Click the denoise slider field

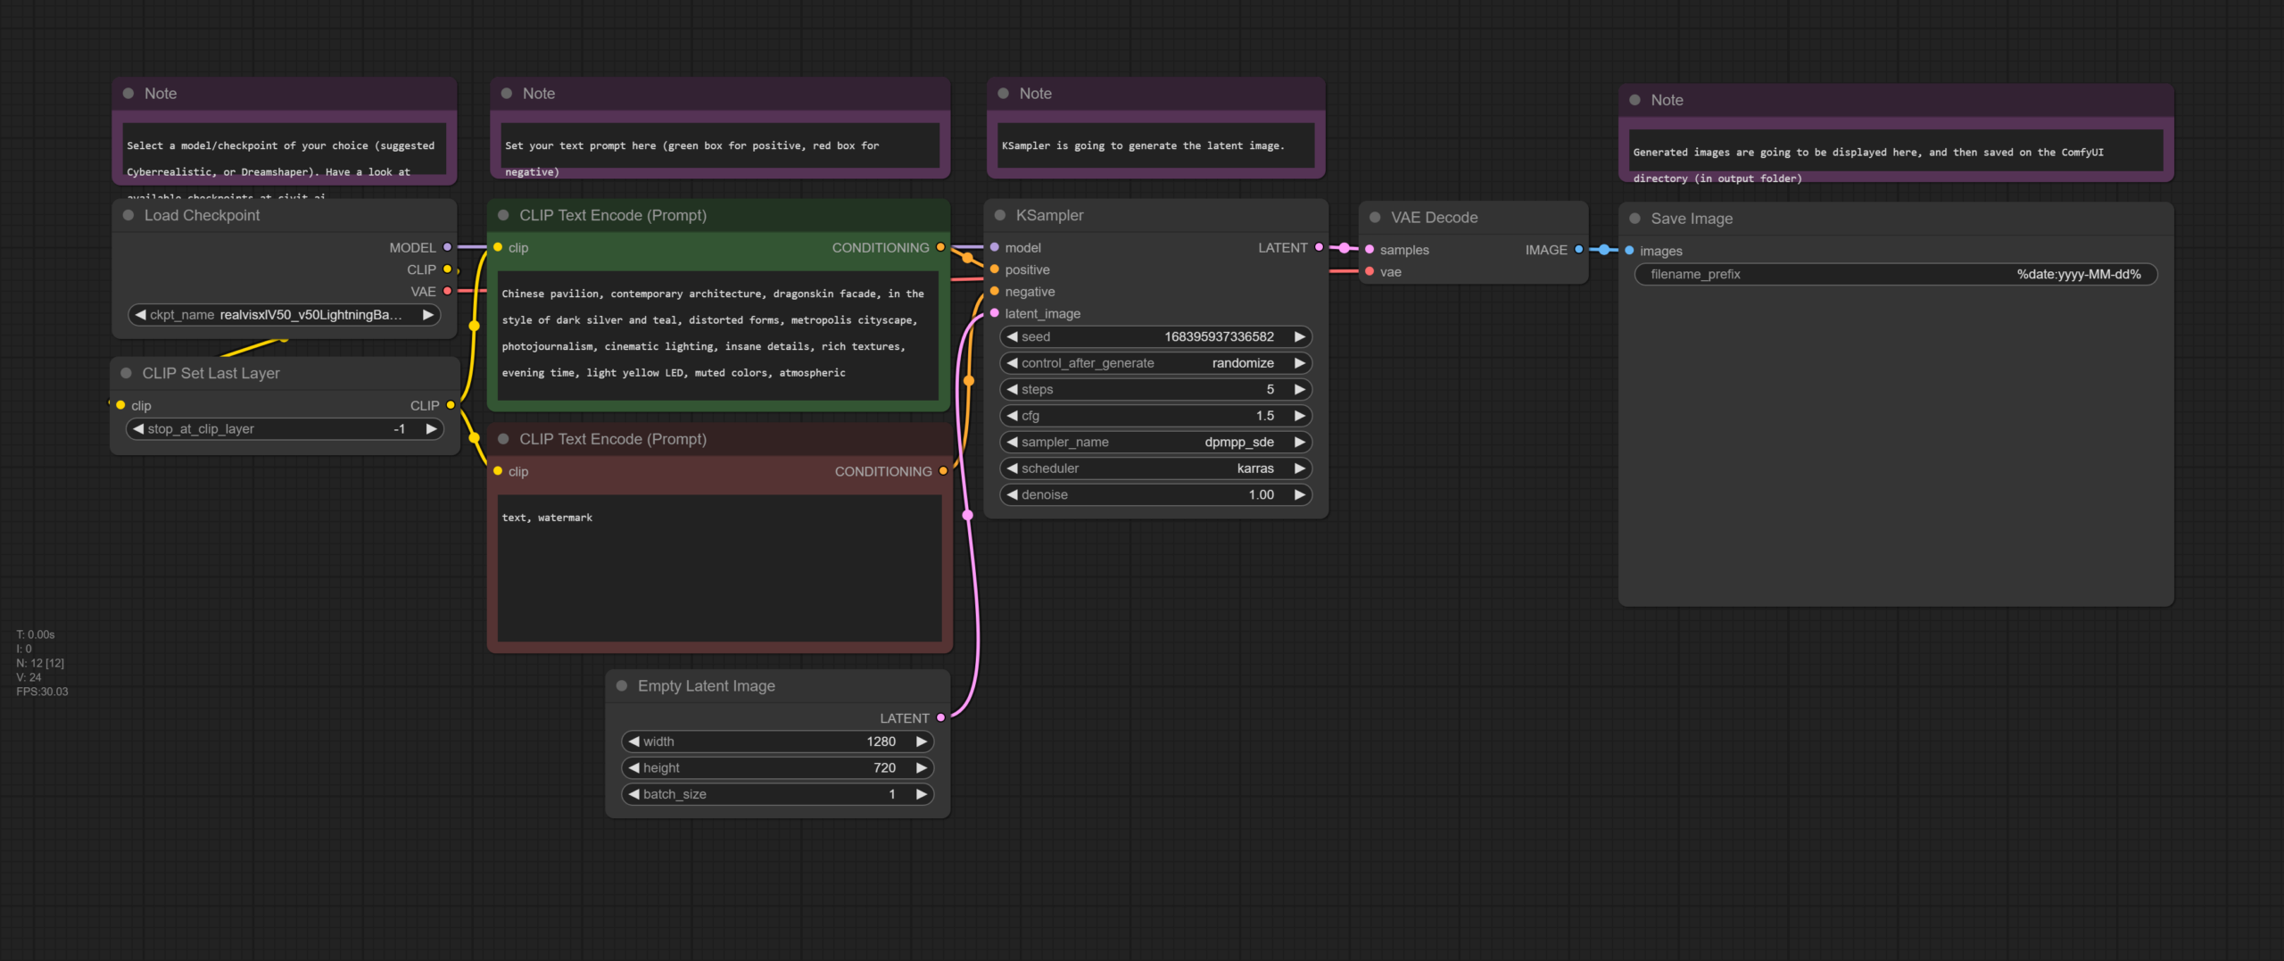(x=1154, y=494)
